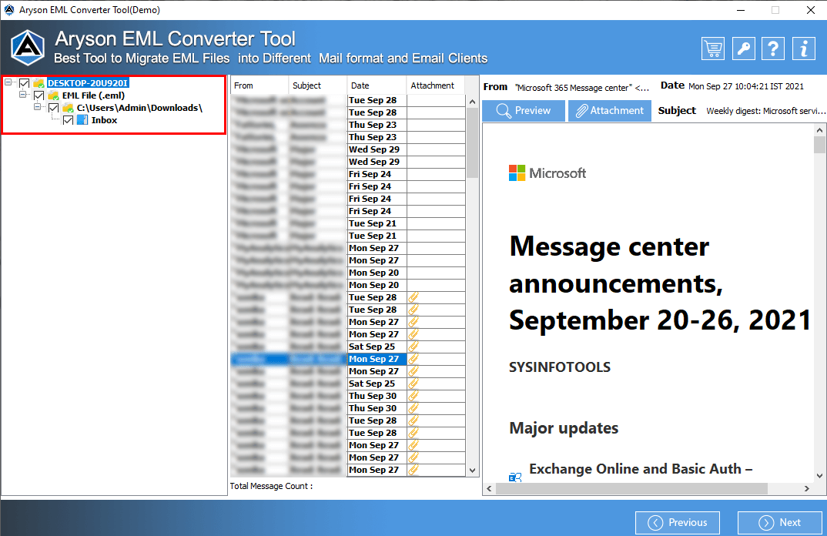Click the Exchange icon beside Exchange Online heading

point(515,477)
